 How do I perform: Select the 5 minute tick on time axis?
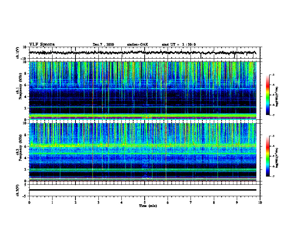point(145,203)
